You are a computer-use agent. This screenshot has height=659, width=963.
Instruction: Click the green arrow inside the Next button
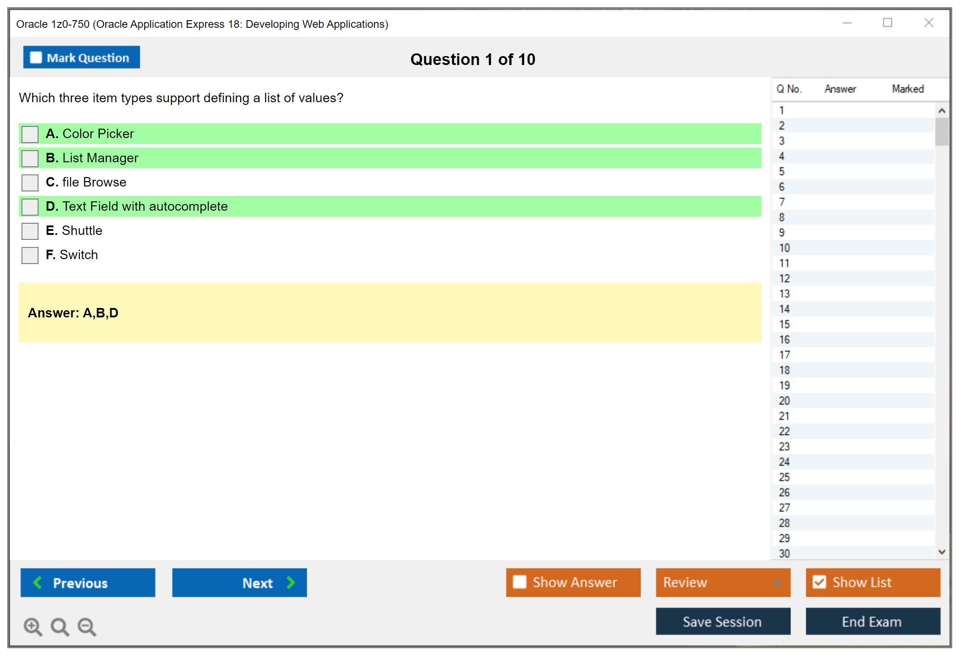coord(291,582)
